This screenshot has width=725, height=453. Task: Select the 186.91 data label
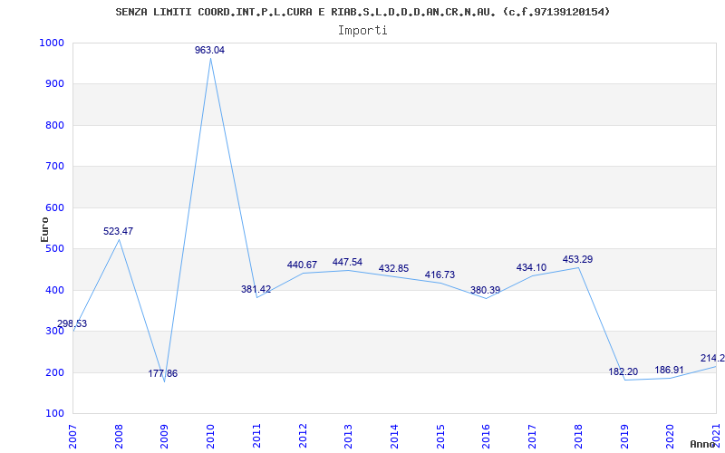[670, 371]
